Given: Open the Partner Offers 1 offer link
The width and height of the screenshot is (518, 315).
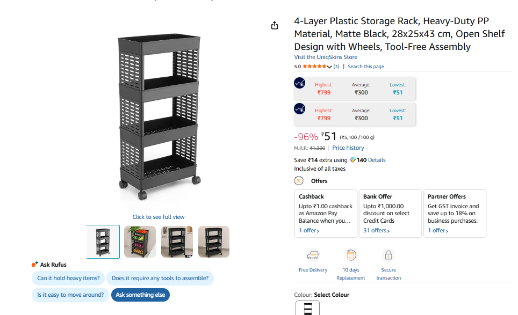Looking at the screenshot, I should click(x=438, y=231).
